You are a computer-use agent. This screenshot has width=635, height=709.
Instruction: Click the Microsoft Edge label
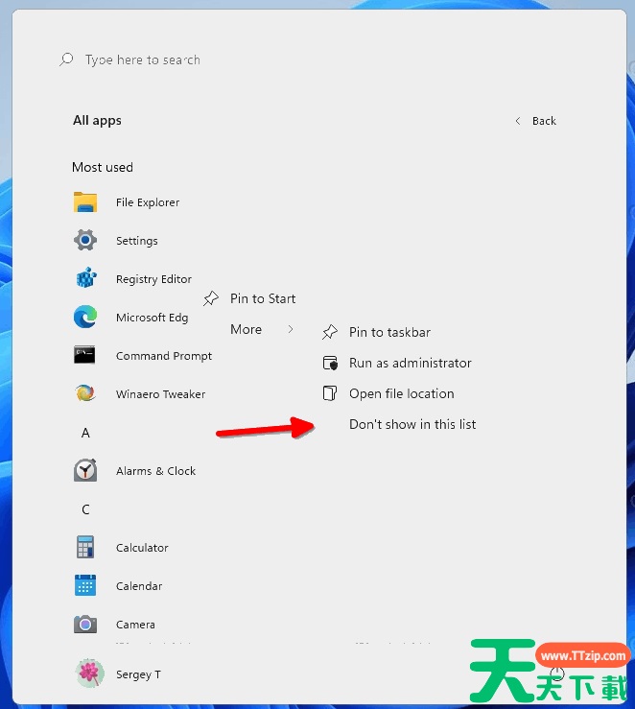(x=152, y=318)
